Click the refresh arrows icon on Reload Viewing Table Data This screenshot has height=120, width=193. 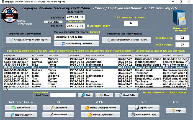[x=63, y=44]
